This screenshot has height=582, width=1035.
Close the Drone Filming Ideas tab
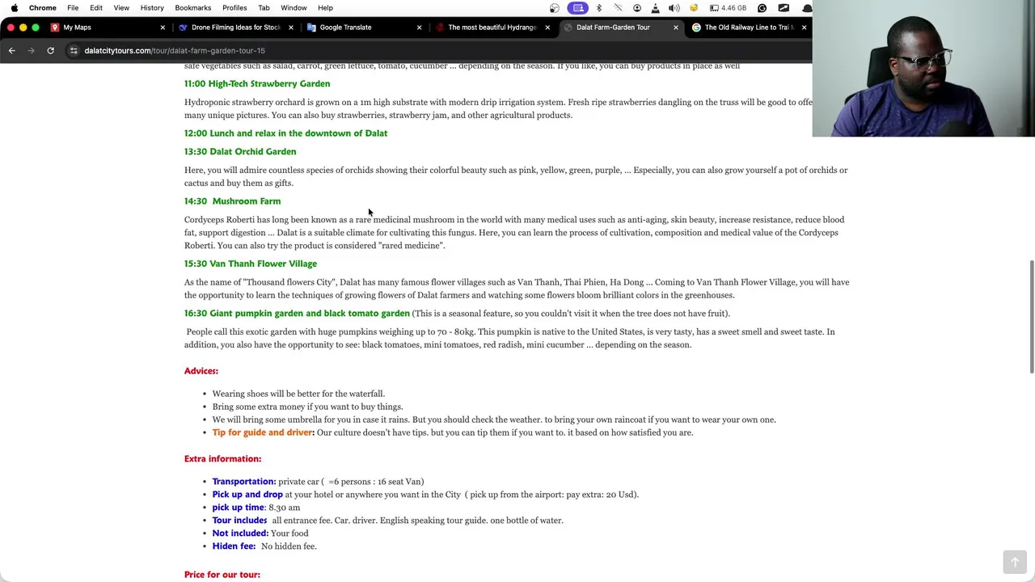point(291,27)
